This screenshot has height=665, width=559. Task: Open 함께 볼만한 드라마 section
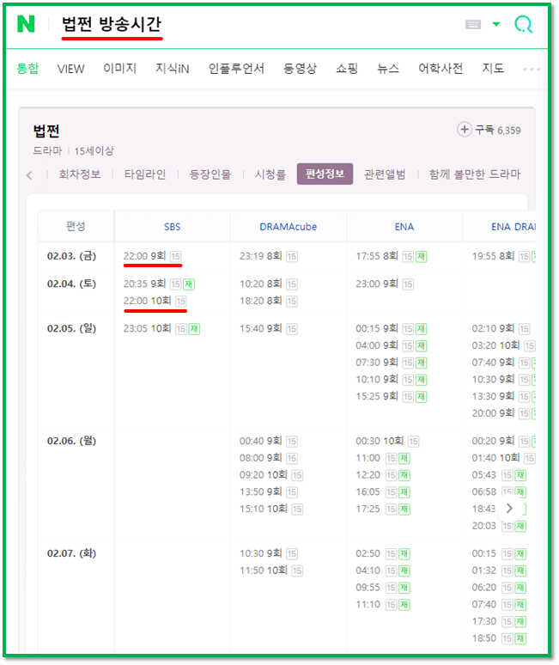474,174
